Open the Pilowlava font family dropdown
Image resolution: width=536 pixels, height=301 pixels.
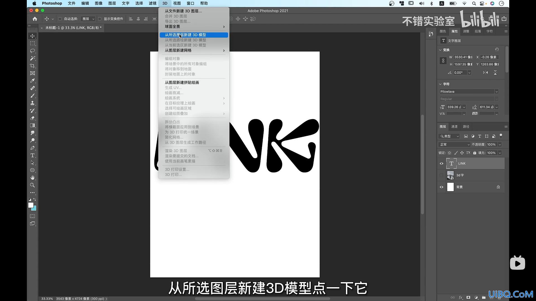[469, 91]
